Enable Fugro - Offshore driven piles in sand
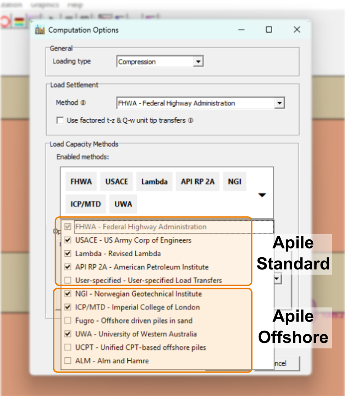Image resolution: width=345 pixels, height=396 pixels. pyautogui.click(x=68, y=320)
